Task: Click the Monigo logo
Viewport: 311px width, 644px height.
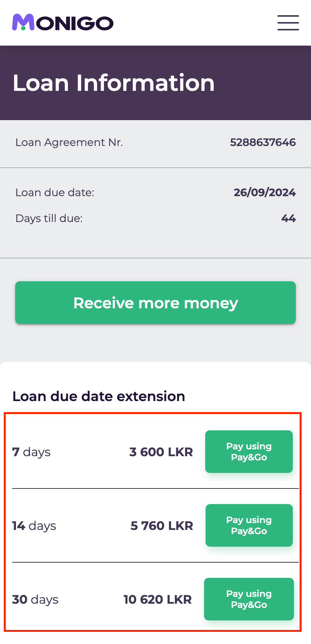Action: (x=63, y=23)
